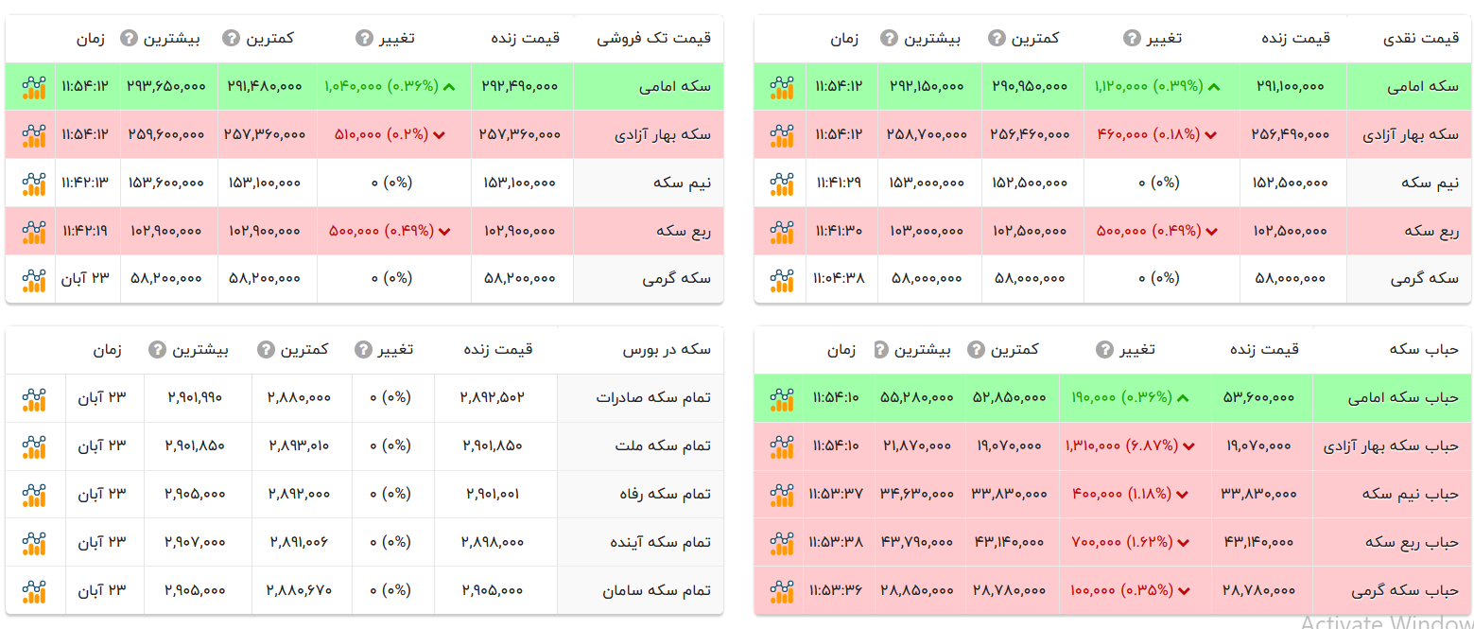Viewport: 1474px width, 629px height.
Task: Click chart icon for حباب سکه گرمی
Action: (x=781, y=591)
